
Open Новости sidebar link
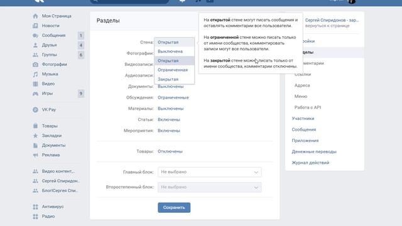50,26
